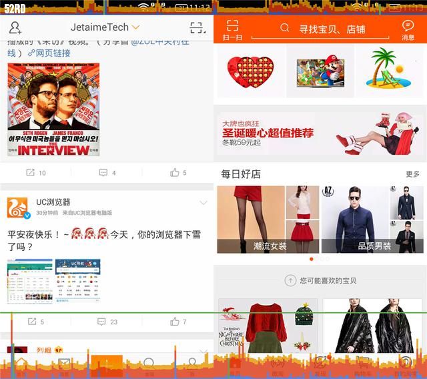
Task: Expand the JetaimeTech account group dropdown
Action: pos(105,27)
